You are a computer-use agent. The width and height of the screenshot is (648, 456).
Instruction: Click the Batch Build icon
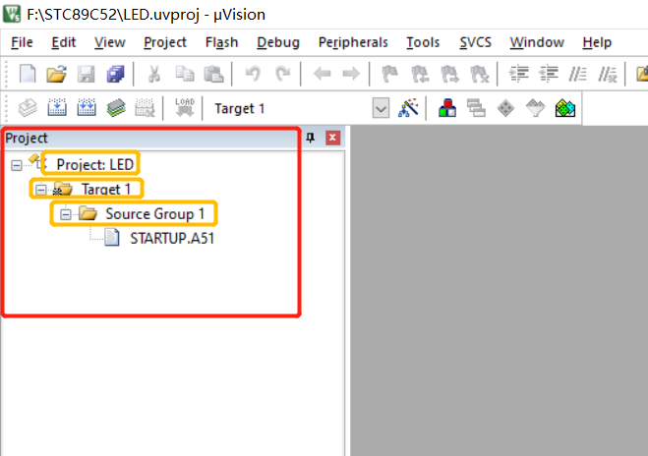tap(116, 108)
